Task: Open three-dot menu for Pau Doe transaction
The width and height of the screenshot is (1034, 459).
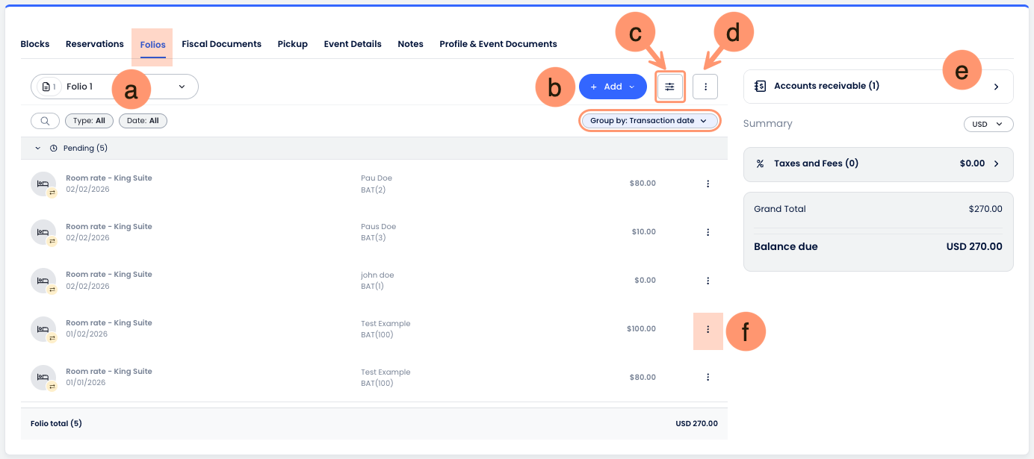Action: point(708,184)
